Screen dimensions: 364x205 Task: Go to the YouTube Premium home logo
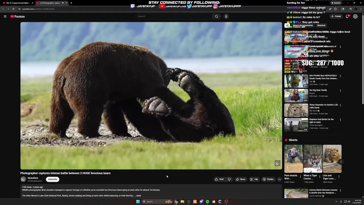pyautogui.click(x=18, y=17)
